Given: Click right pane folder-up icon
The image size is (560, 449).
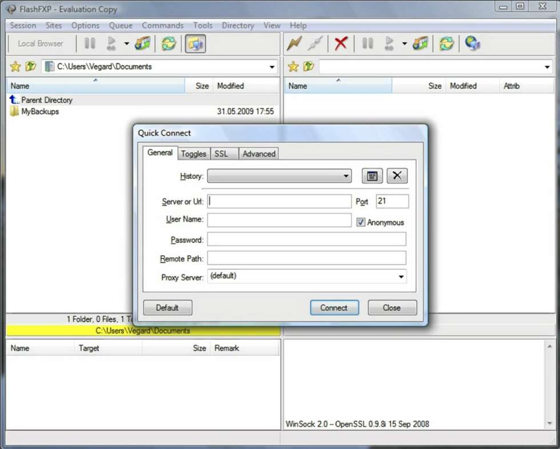Looking at the screenshot, I should pyautogui.click(x=309, y=66).
